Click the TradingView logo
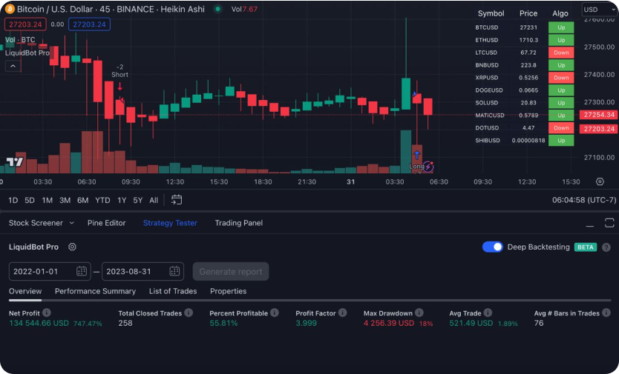The image size is (619, 374). (15, 161)
